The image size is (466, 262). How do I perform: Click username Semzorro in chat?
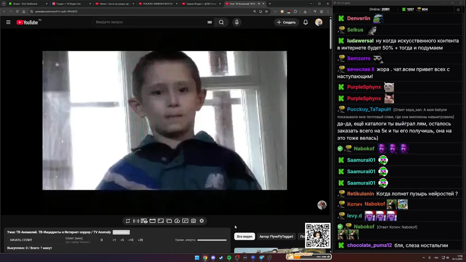pyautogui.click(x=359, y=58)
